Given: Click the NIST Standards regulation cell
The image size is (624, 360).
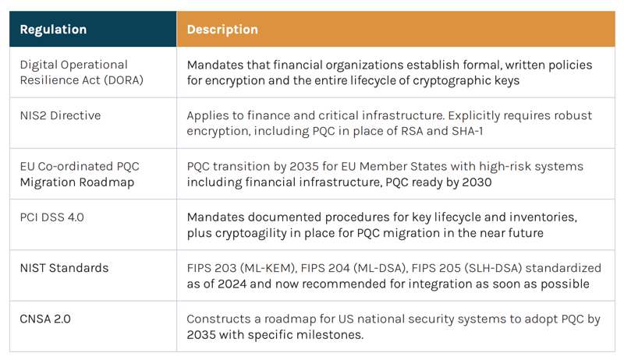Looking at the screenshot, I should (x=64, y=268).
